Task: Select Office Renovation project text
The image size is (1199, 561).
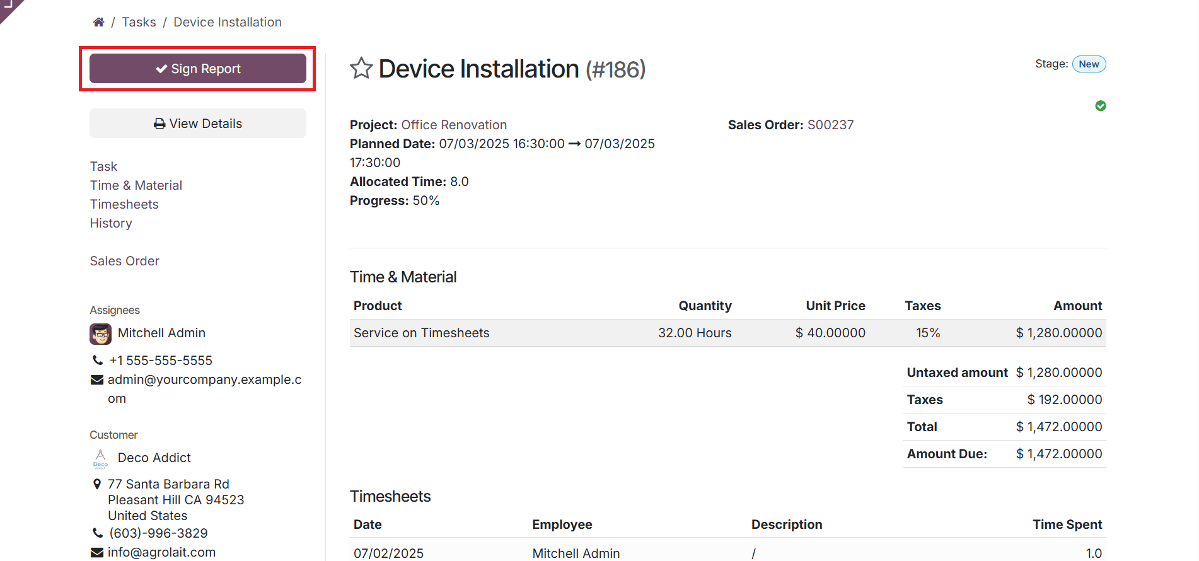Action: tap(454, 125)
